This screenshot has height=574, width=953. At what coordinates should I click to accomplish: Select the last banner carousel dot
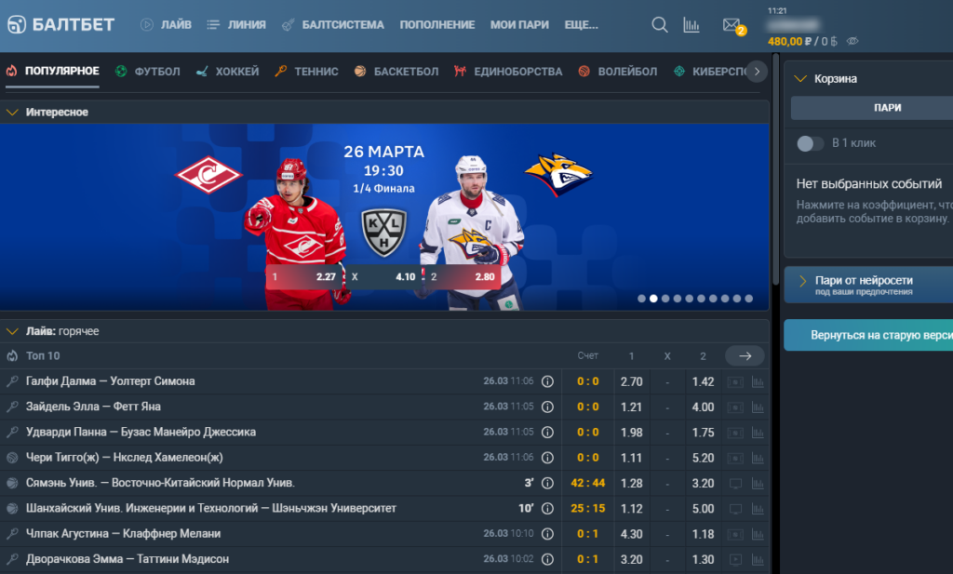coord(749,299)
